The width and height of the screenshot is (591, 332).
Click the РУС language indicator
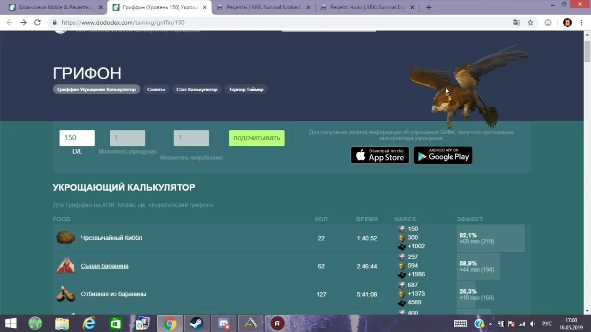click(547, 324)
